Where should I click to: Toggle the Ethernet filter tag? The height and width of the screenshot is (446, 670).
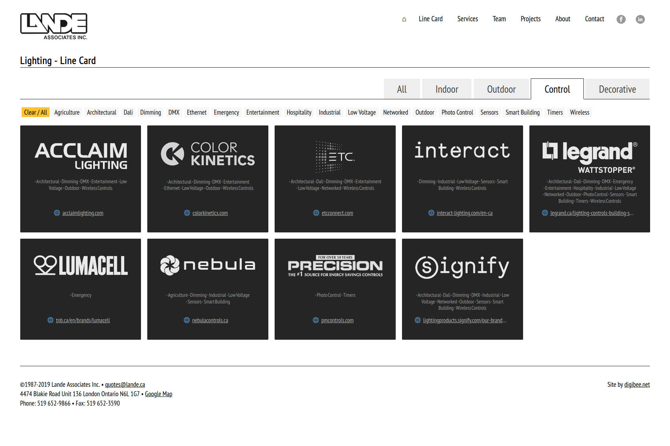pos(196,112)
